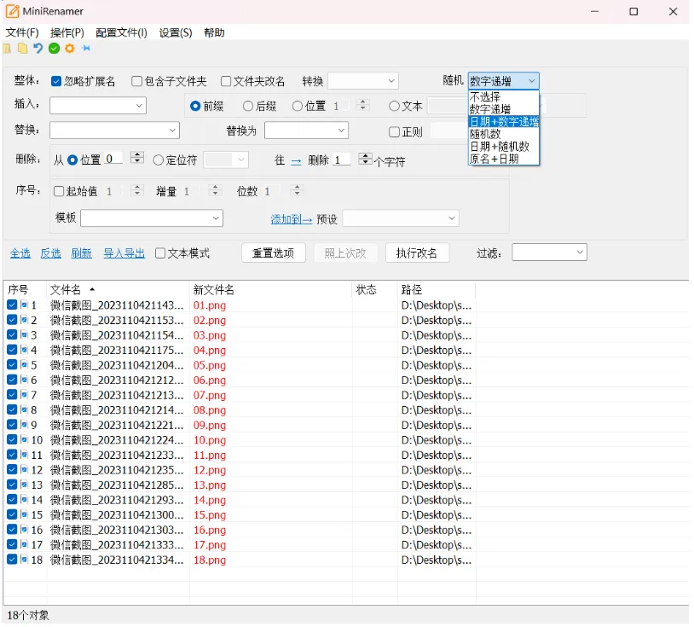The height and width of the screenshot is (627, 694).
Task: Choose 日期+数字递增 from the list
Action: (503, 121)
